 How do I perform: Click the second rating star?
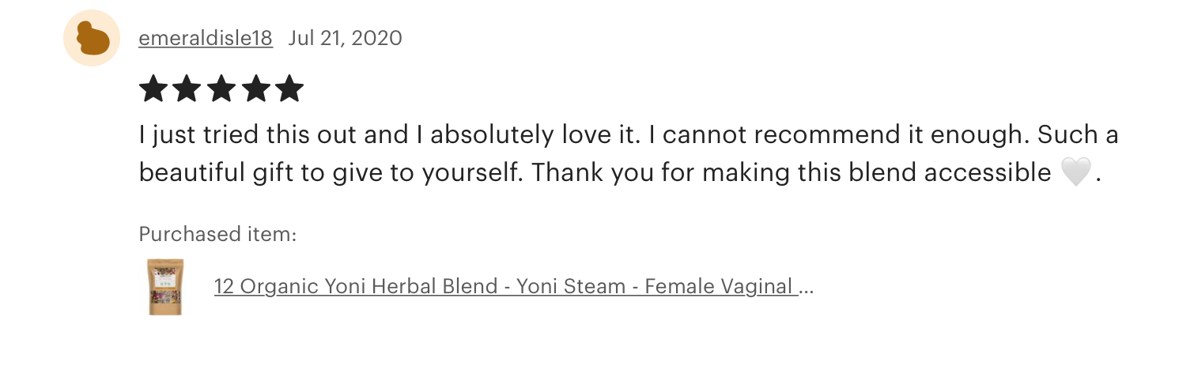click(x=187, y=89)
